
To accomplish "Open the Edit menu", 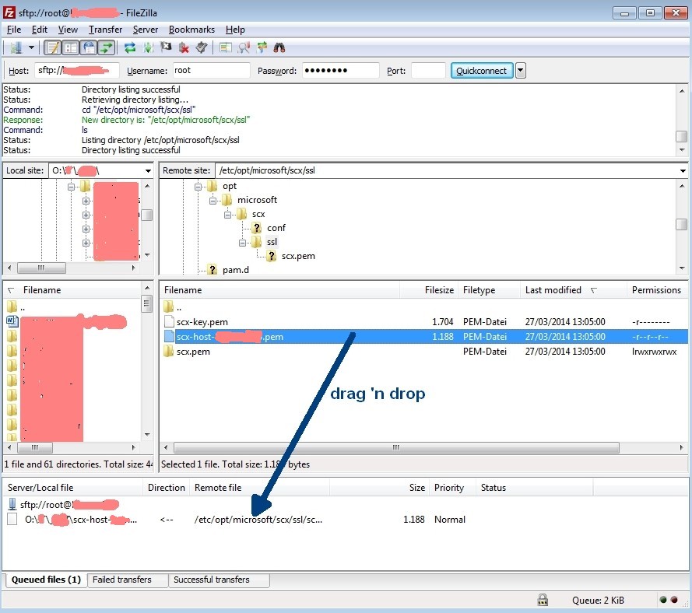I will [39, 30].
